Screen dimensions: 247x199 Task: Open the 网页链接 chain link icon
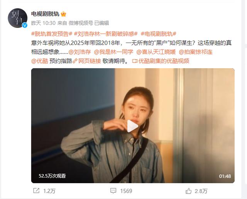75,61
